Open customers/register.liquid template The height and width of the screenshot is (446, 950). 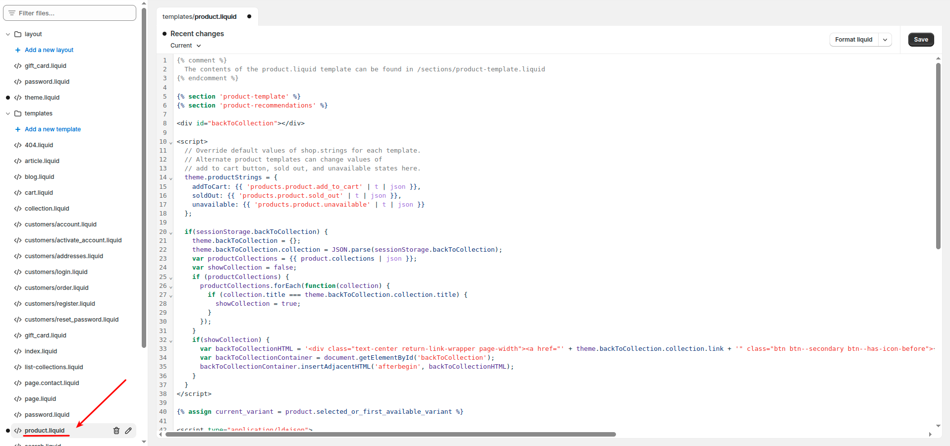[x=60, y=304]
